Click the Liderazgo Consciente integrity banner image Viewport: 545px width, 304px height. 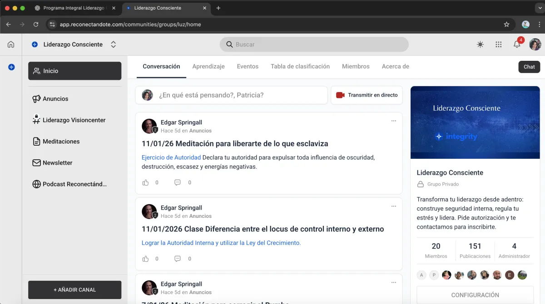[475, 122]
